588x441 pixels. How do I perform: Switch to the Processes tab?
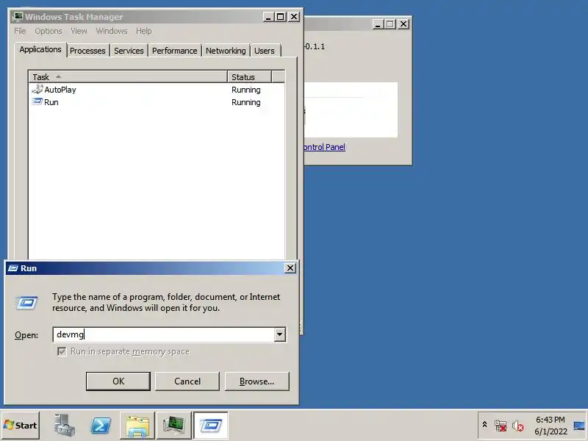tap(87, 51)
